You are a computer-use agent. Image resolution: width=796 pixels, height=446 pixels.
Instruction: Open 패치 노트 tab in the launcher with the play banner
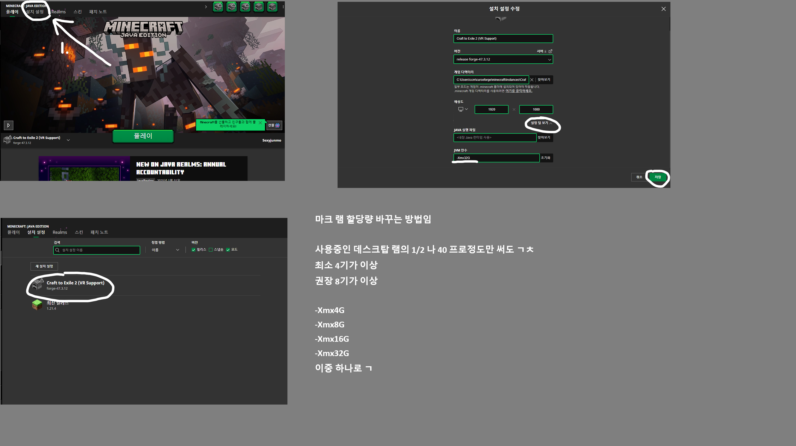coord(98,12)
